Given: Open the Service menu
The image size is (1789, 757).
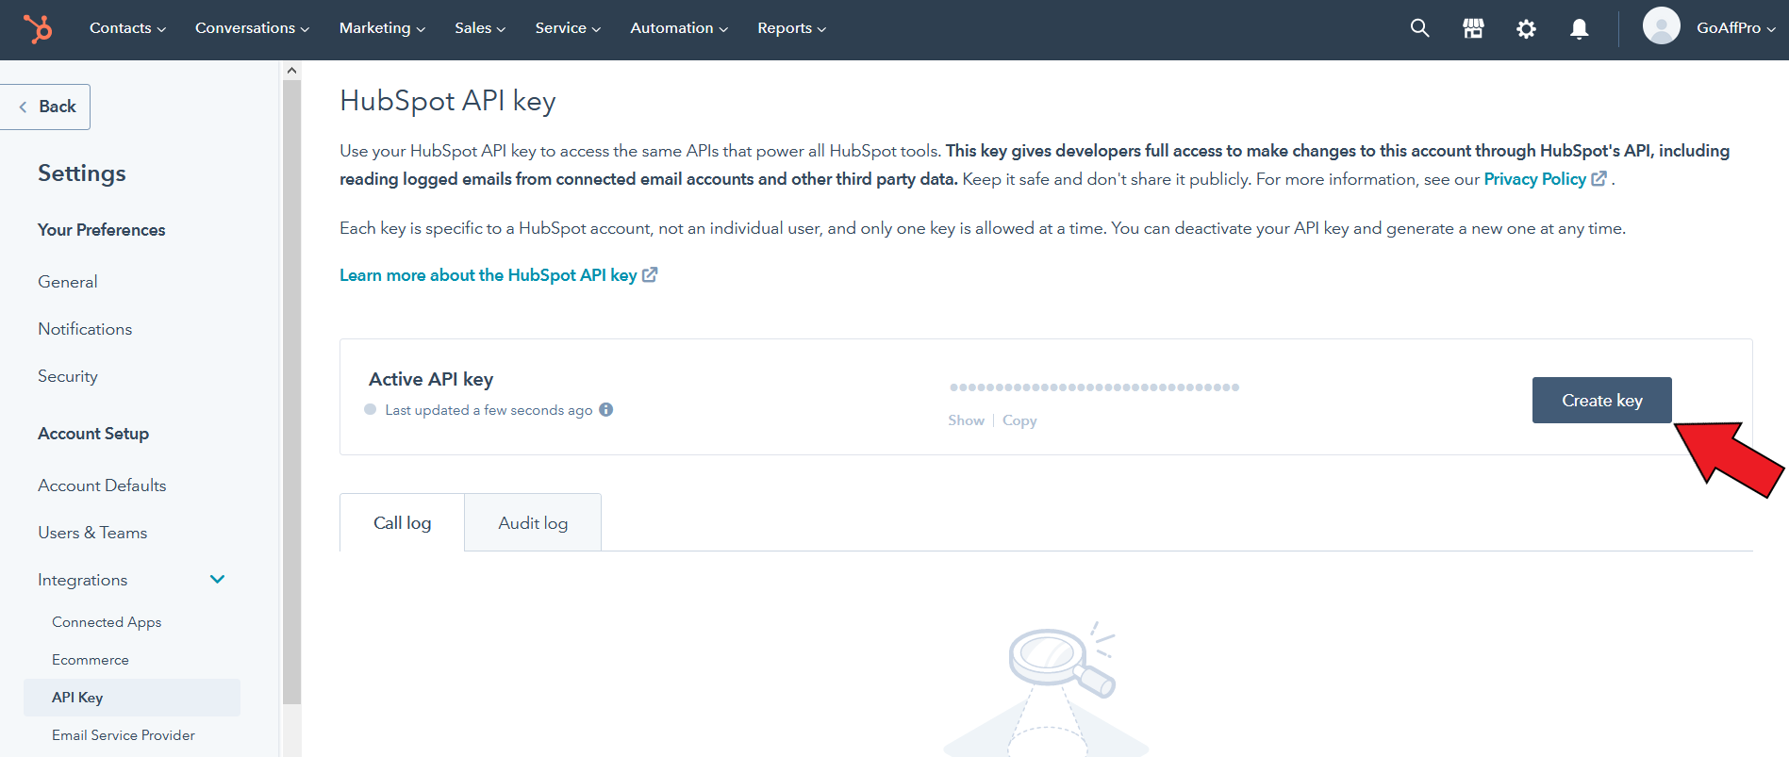Looking at the screenshot, I should (568, 28).
